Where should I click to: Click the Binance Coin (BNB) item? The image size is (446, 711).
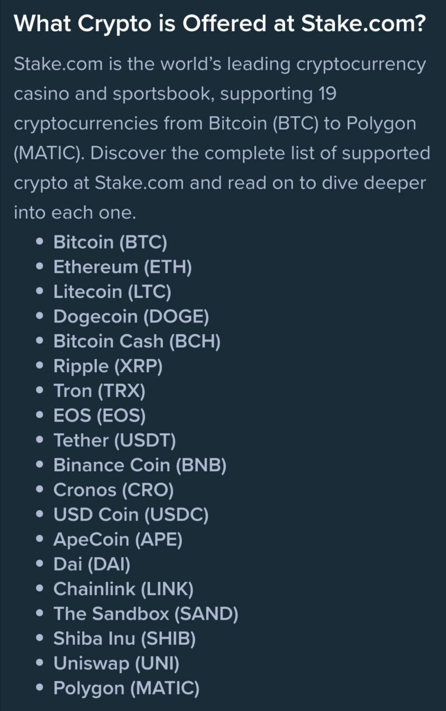(140, 465)
